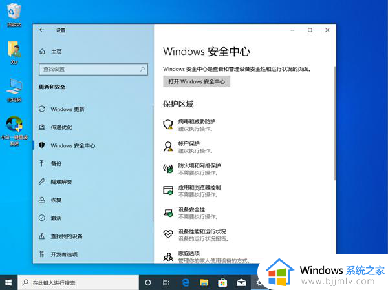Click the Windows 安全中心 shield icon in sidebar
Screen dimensions: 388x290
[42, 145]
